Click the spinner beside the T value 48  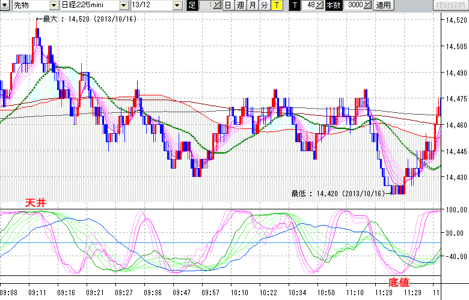(320, 5)
